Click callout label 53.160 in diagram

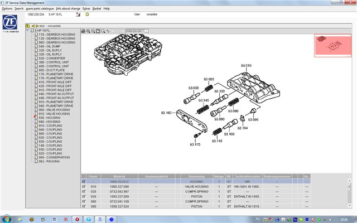pos(166,113)
